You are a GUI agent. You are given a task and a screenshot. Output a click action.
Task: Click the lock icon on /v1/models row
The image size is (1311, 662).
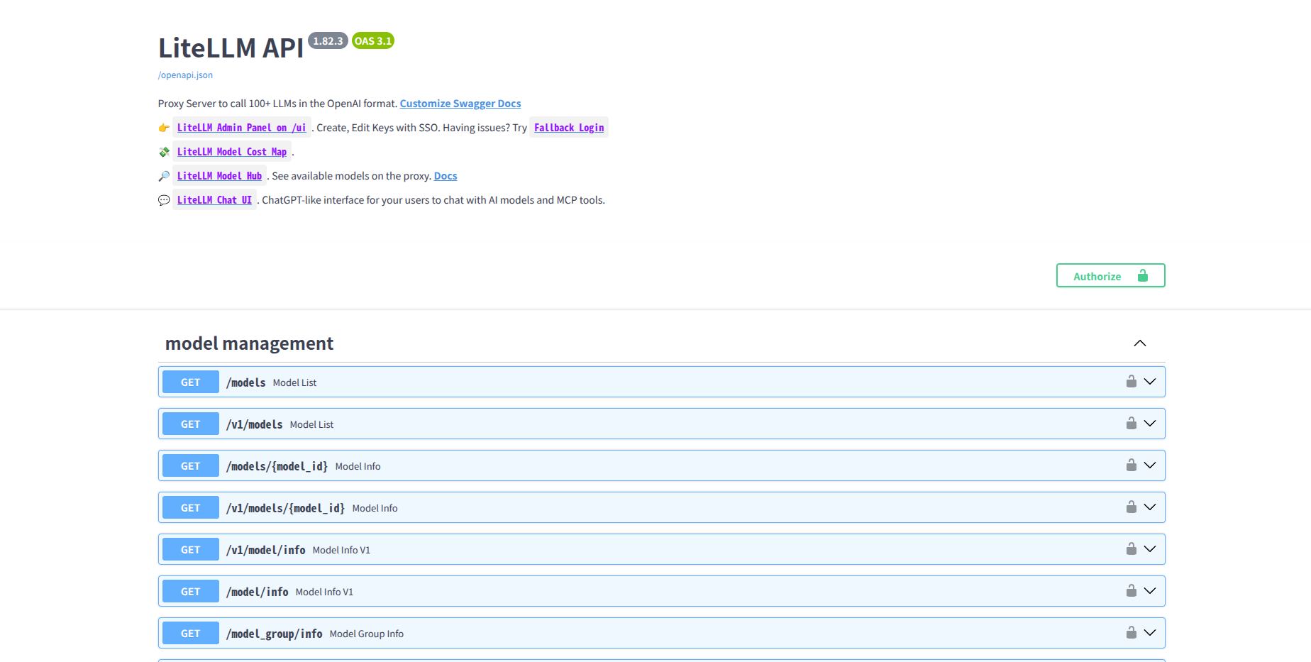pyautogui.click(x=1132, y=424)
